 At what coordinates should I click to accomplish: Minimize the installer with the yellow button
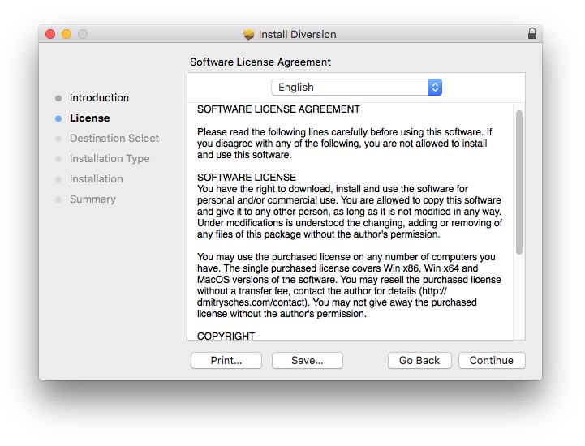67,34
